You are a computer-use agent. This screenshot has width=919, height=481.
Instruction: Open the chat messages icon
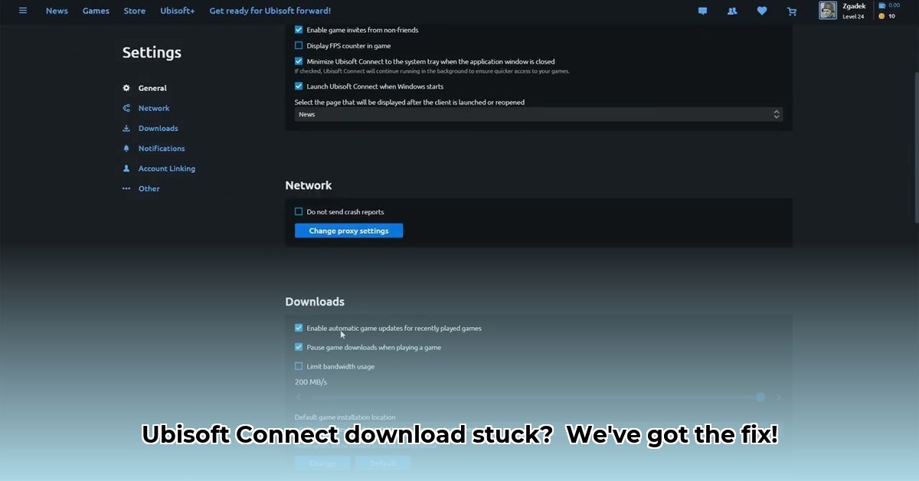point(702,11)
